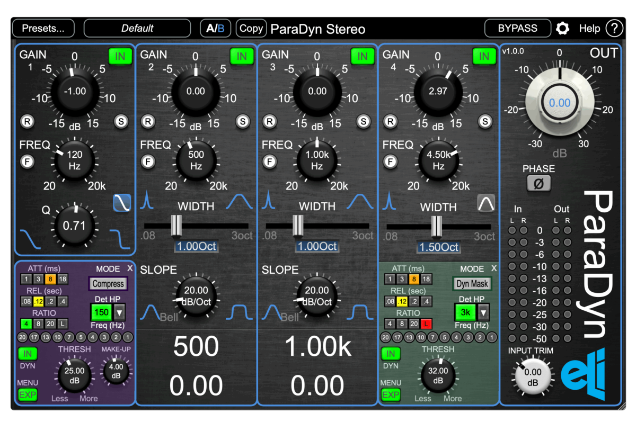Image resolution: width=636 pixels, height=422 pixels.
Task: Close band 1 dynamics panel with X
Action: tap(130, 268)
